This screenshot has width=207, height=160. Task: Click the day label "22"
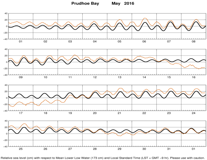[x=144, y=113]
